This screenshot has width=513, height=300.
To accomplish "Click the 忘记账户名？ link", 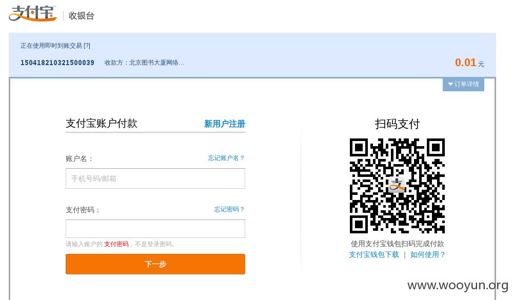I will (226, 158).
